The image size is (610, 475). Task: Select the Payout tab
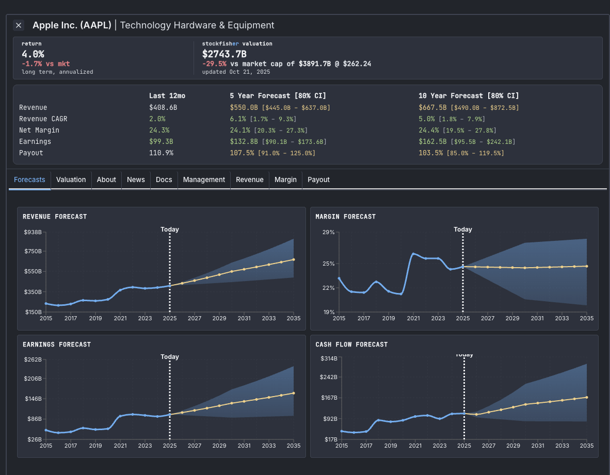point(318,179)
